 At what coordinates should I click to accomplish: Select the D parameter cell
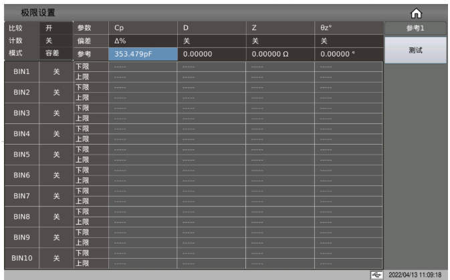(x=211, y=28)
